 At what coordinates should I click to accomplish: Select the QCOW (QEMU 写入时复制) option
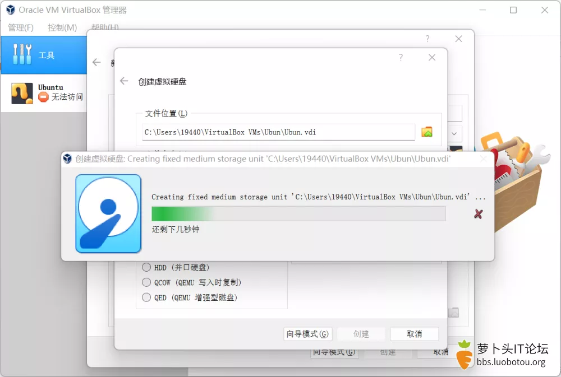coord(146,282)
